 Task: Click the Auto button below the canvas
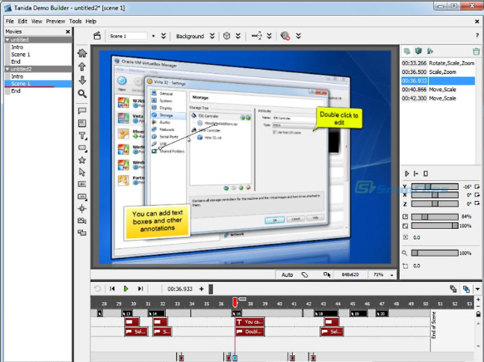coord(287,274)
